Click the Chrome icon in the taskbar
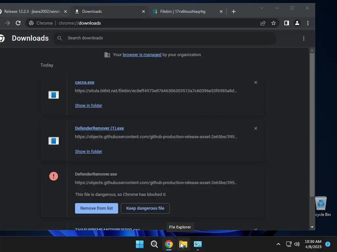 169,244
